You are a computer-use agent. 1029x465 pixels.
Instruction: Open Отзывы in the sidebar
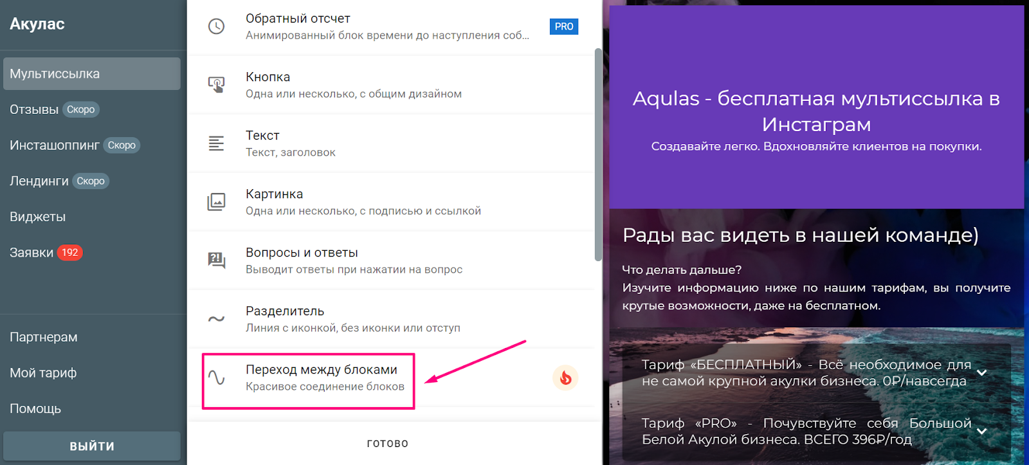coord(34,110)
